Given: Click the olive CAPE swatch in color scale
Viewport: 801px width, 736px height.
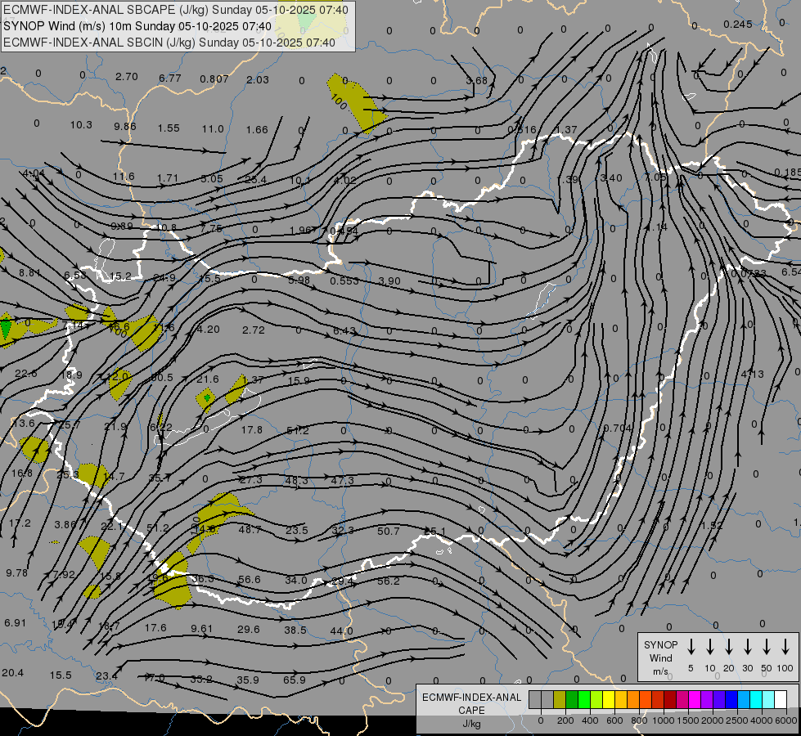Looking at the screenshot, I should [560, 699].
